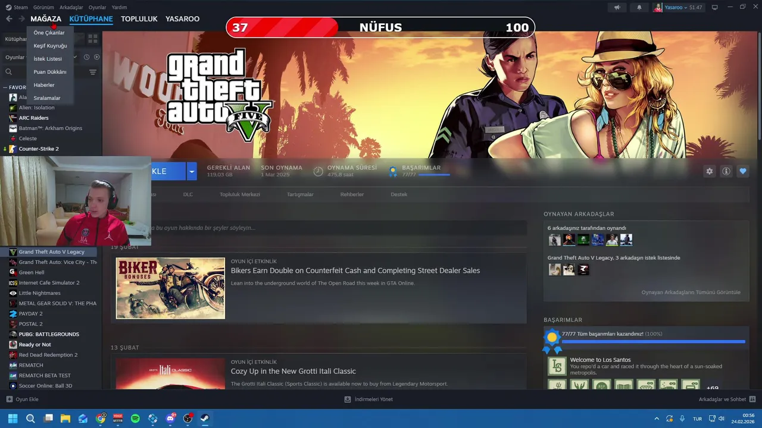Choose Keşif Kuyruğu menu entry
The width and height of the screenshot is (762, 428).
[x=50, y=46]
